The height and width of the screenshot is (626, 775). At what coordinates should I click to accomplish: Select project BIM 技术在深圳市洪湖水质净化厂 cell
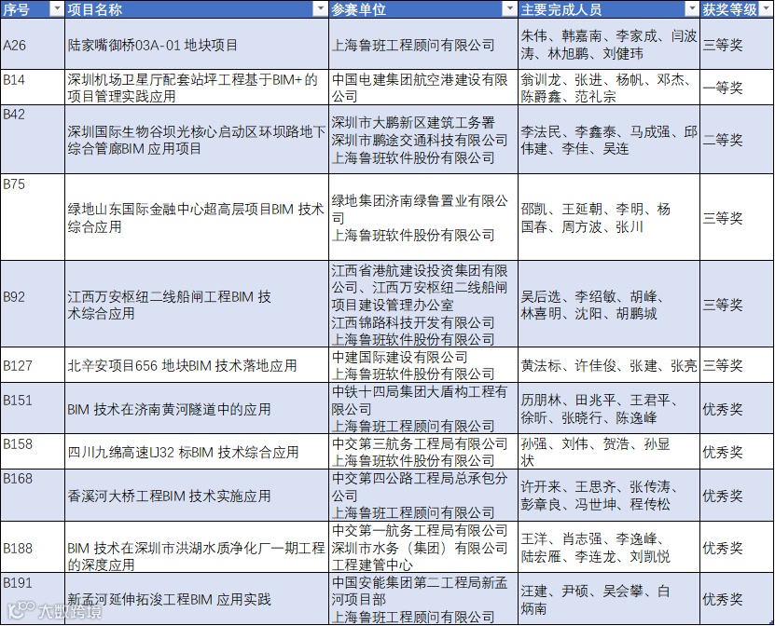point(197,547)
